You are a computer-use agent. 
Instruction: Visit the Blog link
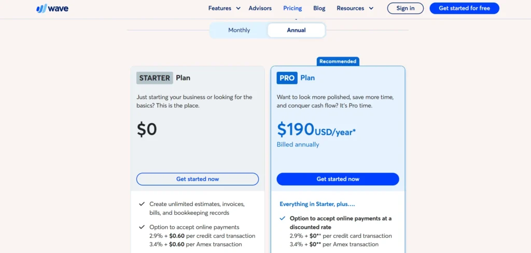(x=319, y=8)
